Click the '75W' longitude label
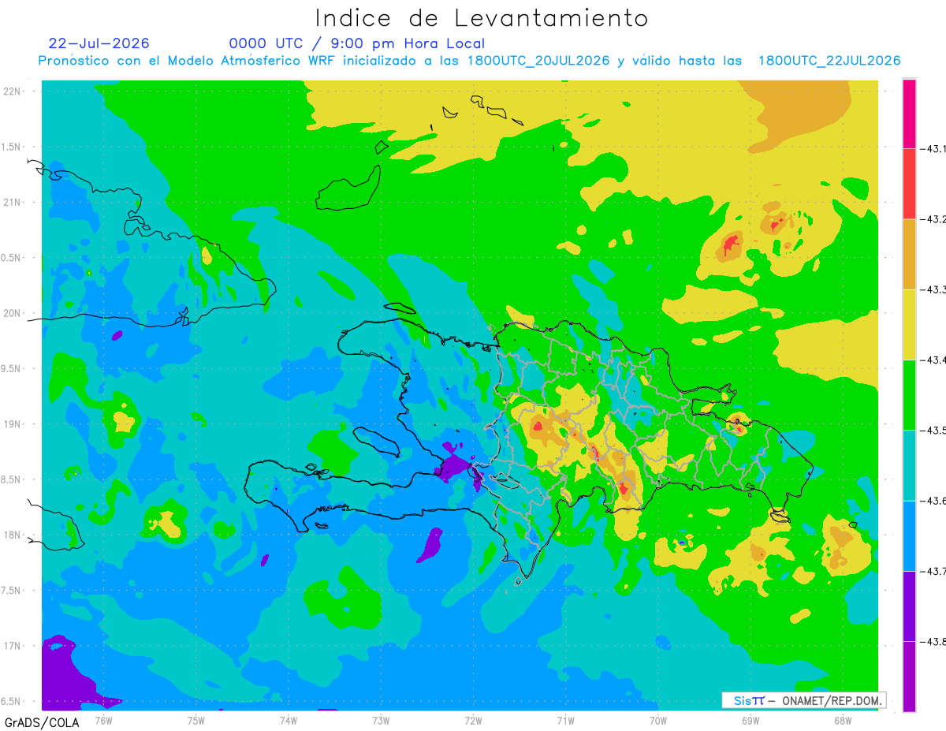This screenshot has height=731, width=946. [196, 721]
